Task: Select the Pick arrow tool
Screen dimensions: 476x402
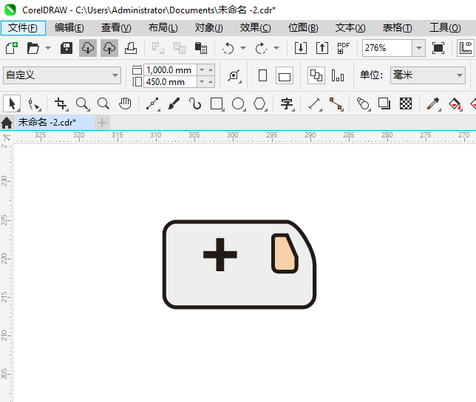Action: coord(12,103)
